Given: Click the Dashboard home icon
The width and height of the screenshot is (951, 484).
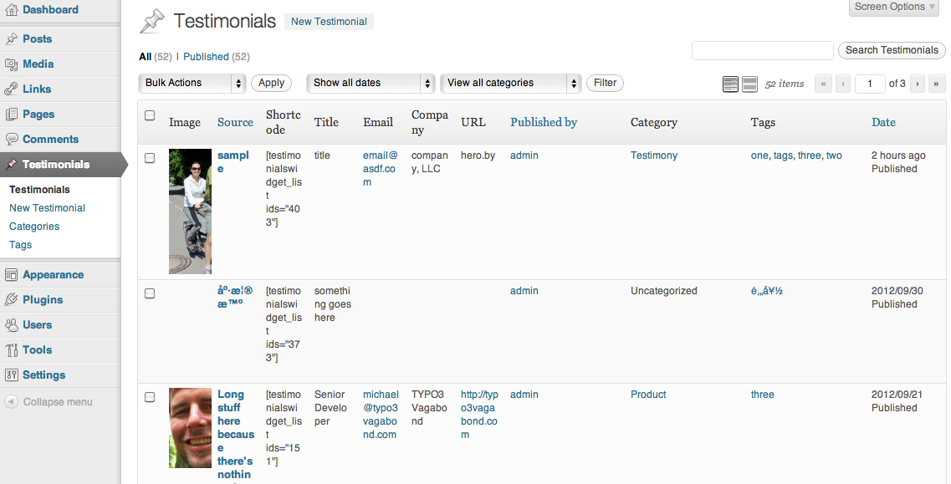Looking at the screenshot, I should coord(11,10).
